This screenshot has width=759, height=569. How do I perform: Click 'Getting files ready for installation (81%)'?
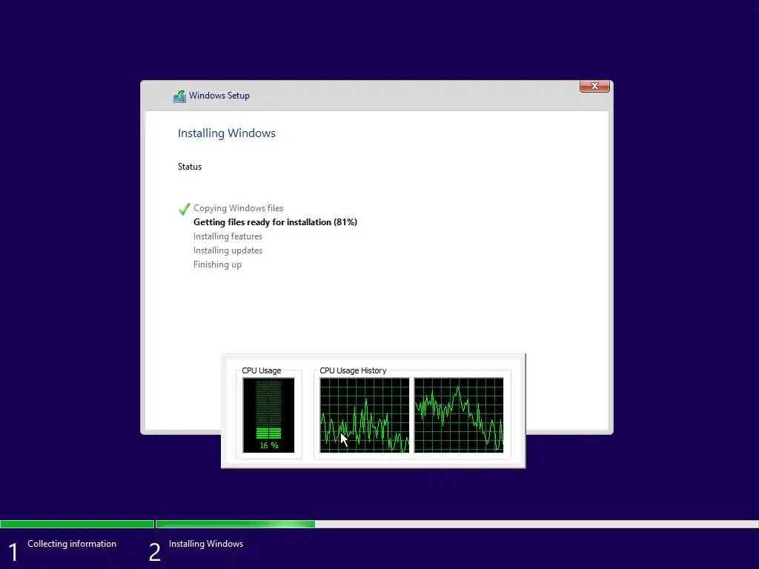[275, 222]
